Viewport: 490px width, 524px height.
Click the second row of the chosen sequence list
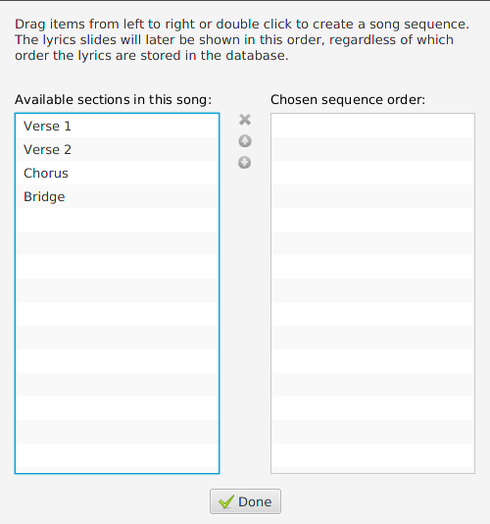(x=372, y=149)
